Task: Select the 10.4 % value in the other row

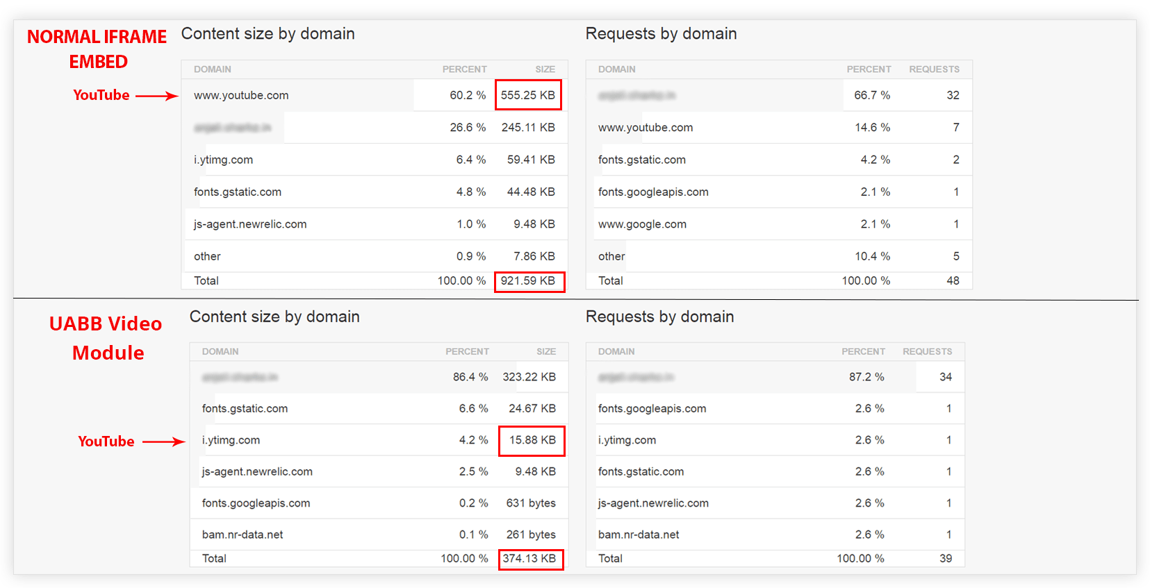Action: pyautogui.click(x=872, y=257)
